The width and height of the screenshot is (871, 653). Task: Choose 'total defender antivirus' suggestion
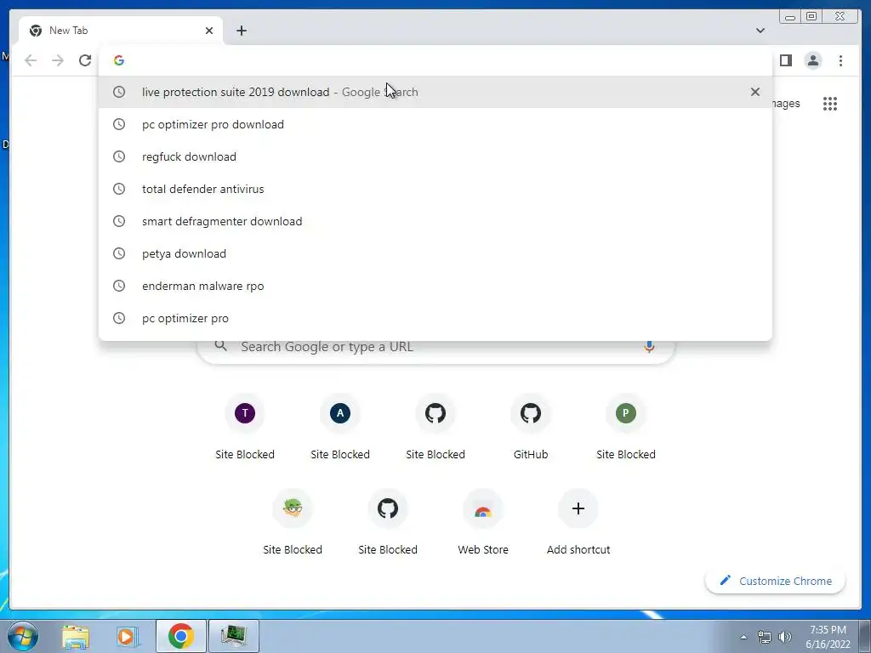pos(435,189)
